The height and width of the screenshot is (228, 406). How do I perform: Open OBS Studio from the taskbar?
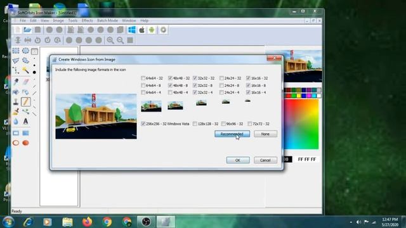pos(147,222)
